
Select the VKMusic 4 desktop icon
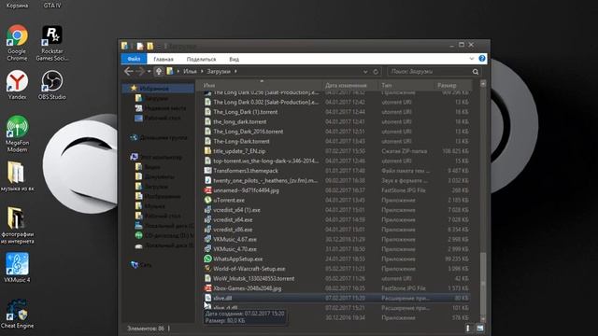coord(17,268)
